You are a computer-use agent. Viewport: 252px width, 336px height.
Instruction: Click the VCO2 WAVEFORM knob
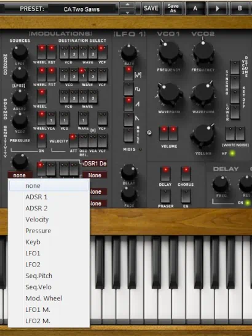click(203, 94)
